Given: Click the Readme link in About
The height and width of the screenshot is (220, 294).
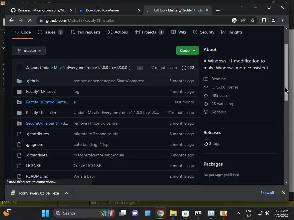Looking at the screenshot, I should coord(215,79).
